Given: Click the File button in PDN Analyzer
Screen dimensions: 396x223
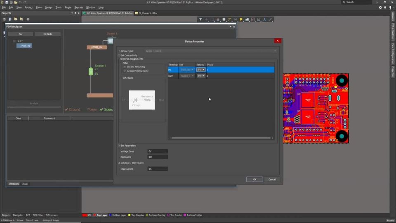Looking at the screenshot, I should (21, 34).
